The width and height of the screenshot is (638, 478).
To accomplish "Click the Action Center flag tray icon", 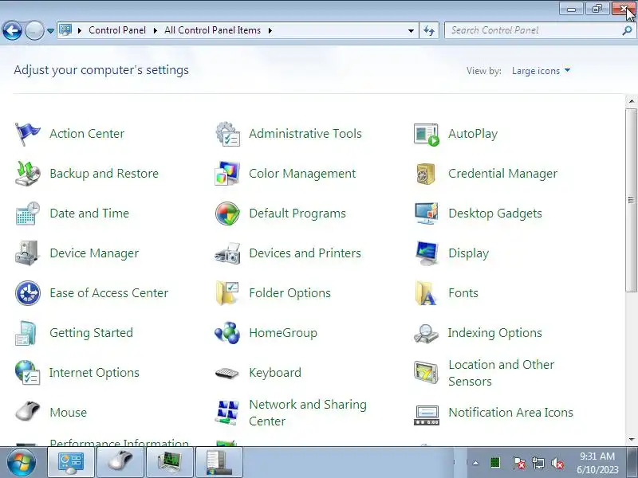I will (x=518, y=463).
